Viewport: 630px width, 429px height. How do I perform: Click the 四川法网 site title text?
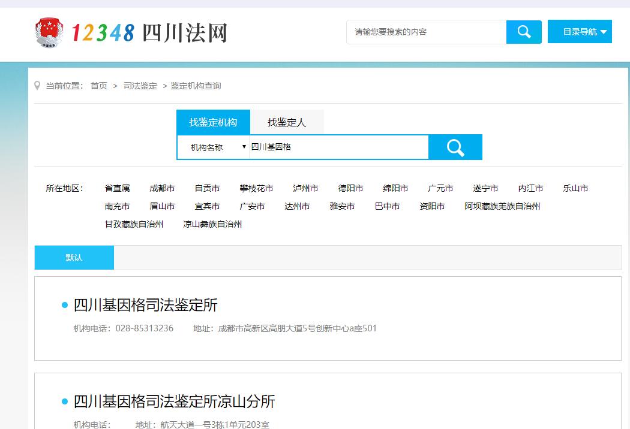pyautogui.click(x=185, y=33)
